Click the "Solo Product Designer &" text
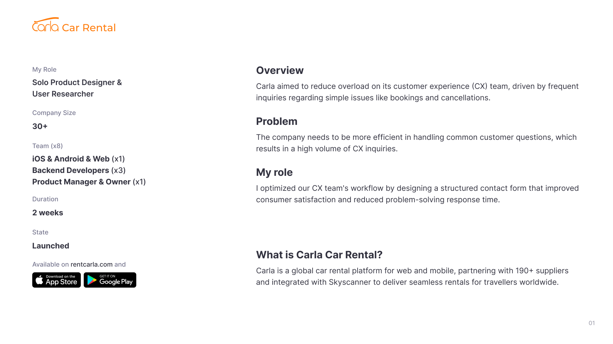 [77, 82]
